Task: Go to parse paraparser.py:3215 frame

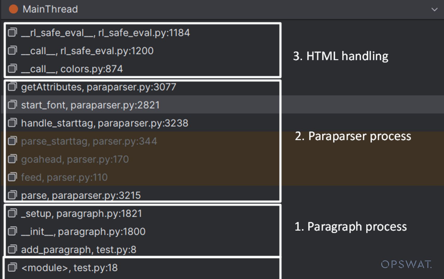Action: tap(81, 195)
